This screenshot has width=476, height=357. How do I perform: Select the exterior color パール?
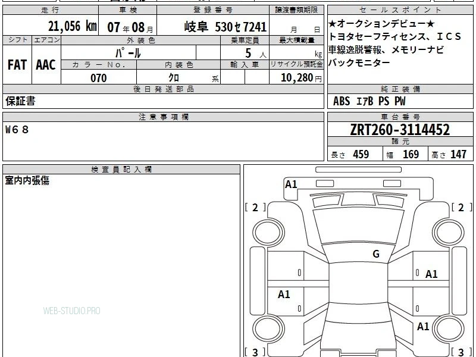(128, 53)
